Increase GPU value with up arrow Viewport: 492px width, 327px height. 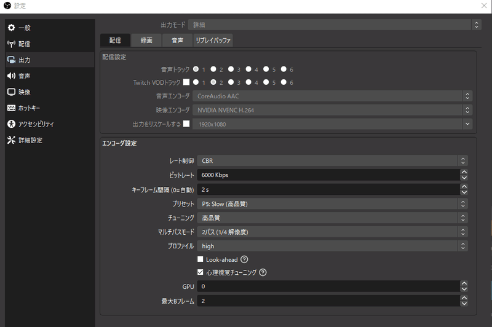tap(464, 283)
